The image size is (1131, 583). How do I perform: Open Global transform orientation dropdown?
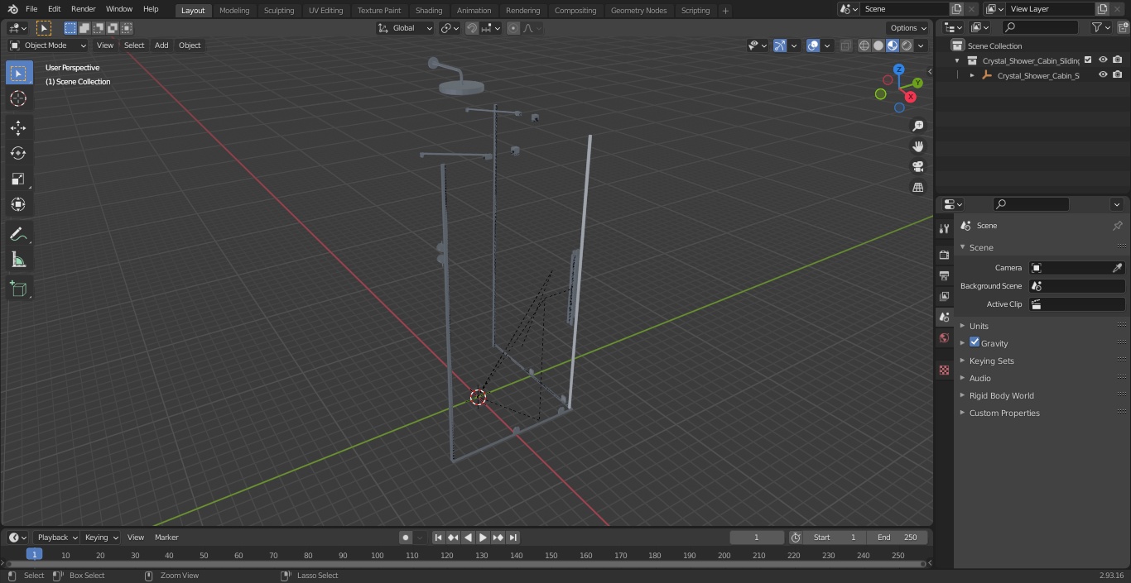[406, 28]
